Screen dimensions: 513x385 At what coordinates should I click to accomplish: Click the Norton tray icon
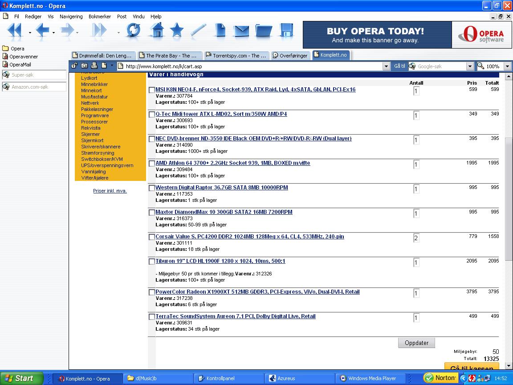[440, 378]
